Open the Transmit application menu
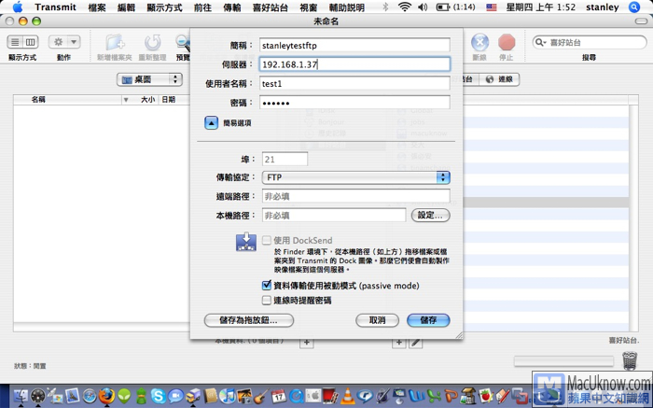This screenshot has width=653, height=408. (55, 7)
